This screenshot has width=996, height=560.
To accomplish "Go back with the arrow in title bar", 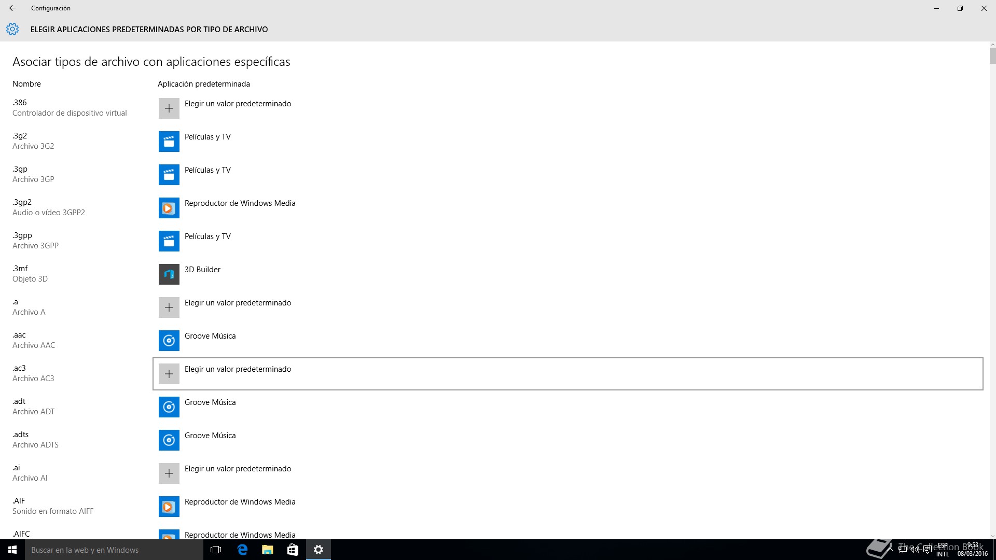I will (x=12, y=8).
